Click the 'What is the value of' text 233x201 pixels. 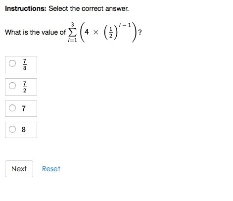tap(36, 32)
